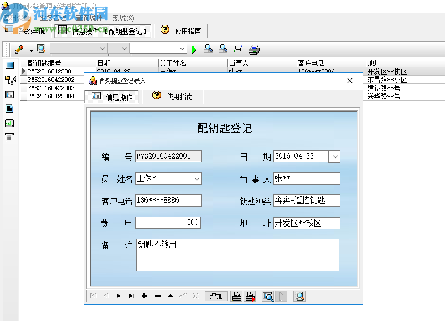This screenshot has width=445, height=321.
Task: Open the 日期 date picker dropdown
Action: coord(335,156)
